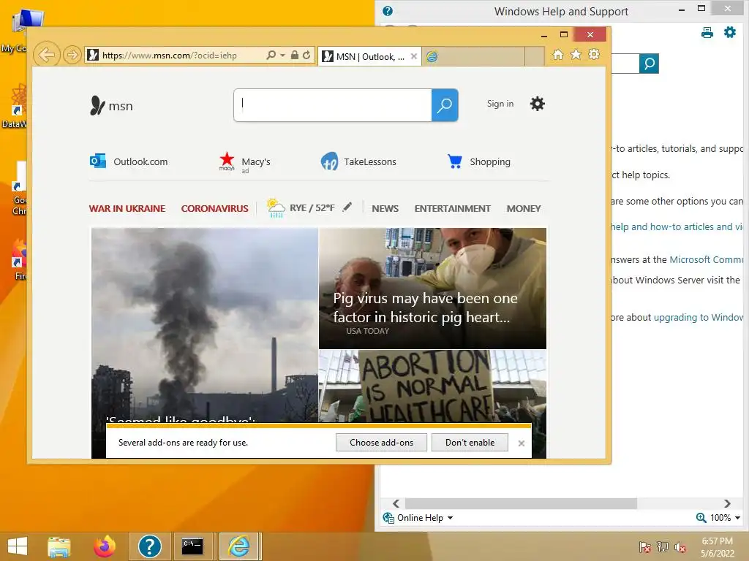Open the abortion healthcare sign story

click(x=432, y=386)
